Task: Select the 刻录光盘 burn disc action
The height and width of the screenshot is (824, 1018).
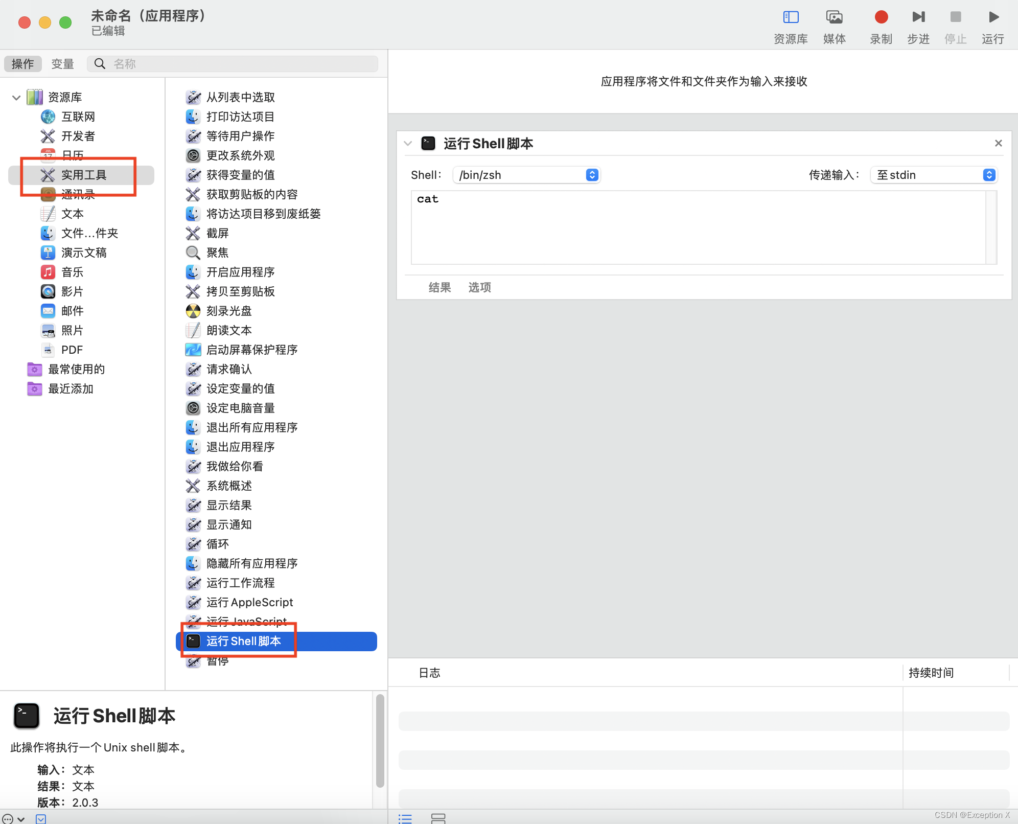Action: pos(229,311)
